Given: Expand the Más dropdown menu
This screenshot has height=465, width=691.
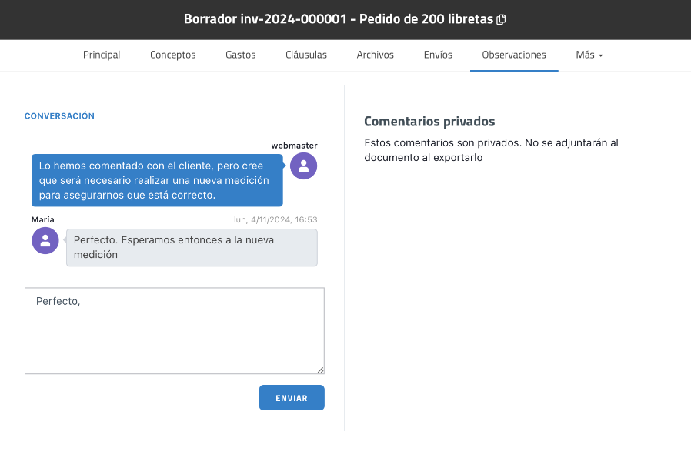Looking at the screenshot, I should point(589,55).
